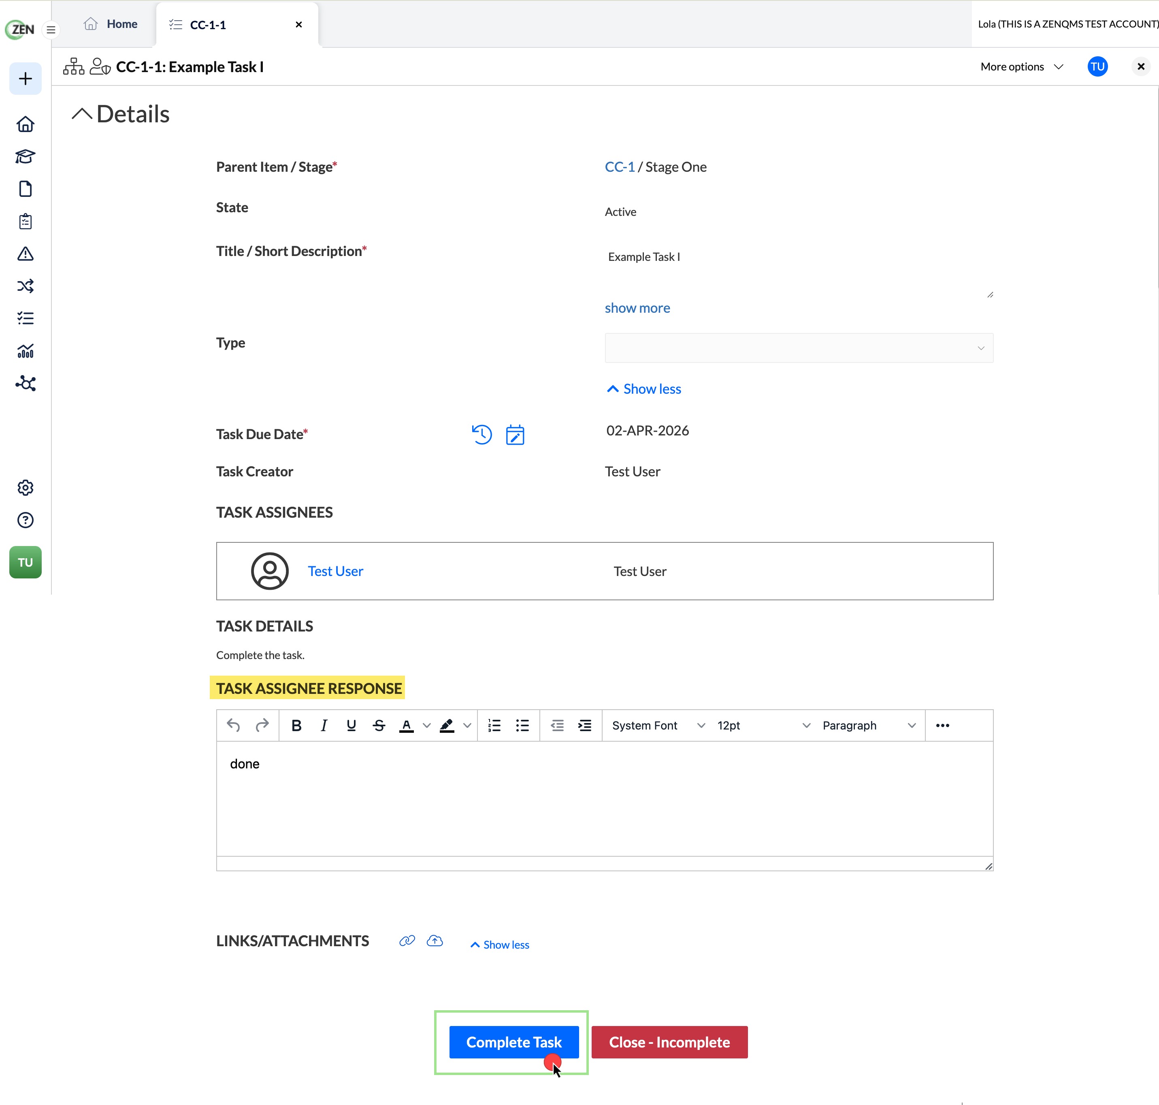This screenshot has width=1159, height=1105.
Task: Click the hierarchy tree icon beside title
Action: tap(74, 66)
